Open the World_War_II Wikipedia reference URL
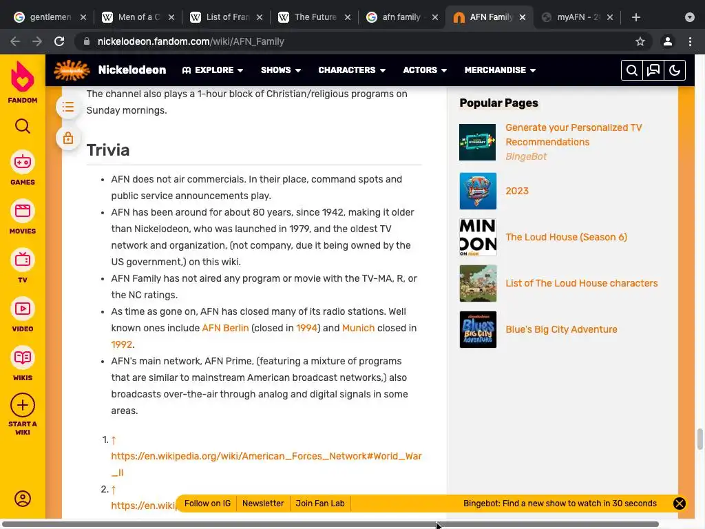 point(266,464)
